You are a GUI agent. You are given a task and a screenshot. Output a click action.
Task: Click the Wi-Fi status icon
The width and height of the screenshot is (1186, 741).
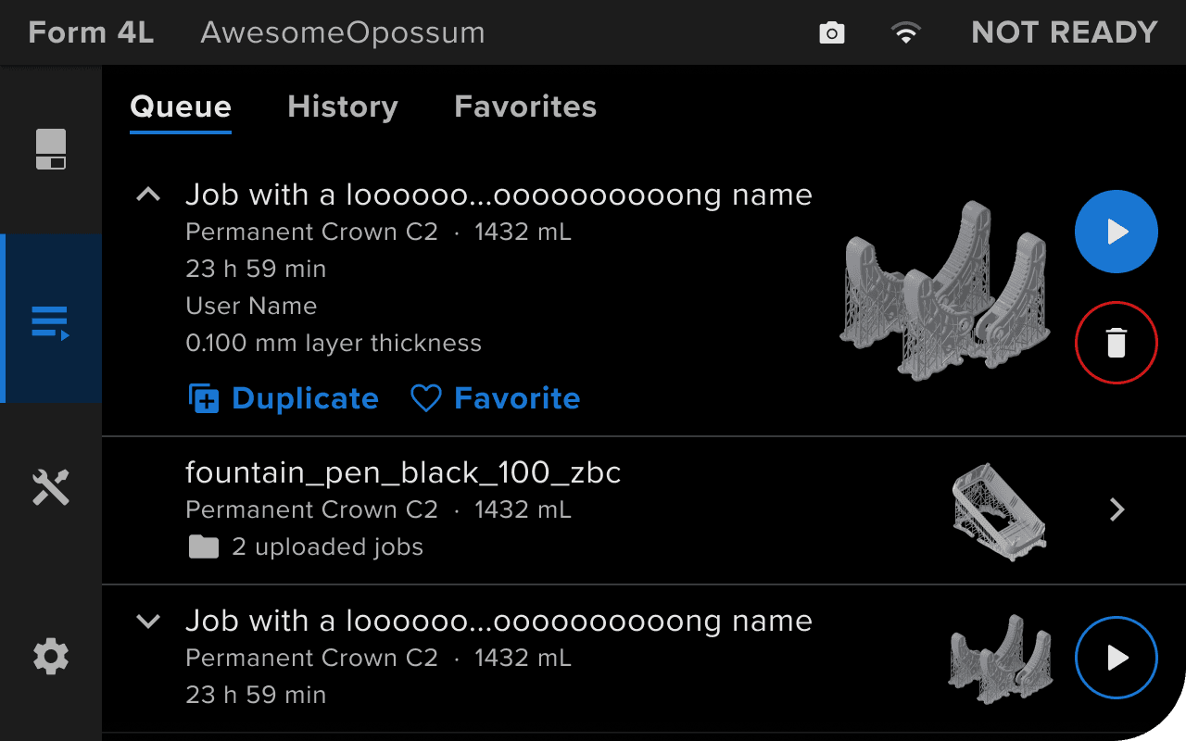pos(905,33)
